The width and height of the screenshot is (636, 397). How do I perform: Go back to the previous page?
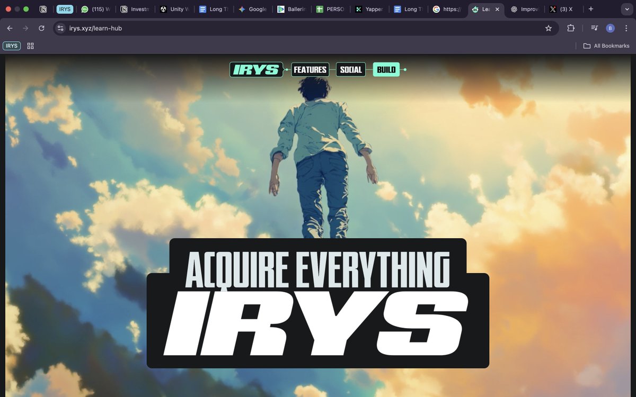(x=10, y=28)
